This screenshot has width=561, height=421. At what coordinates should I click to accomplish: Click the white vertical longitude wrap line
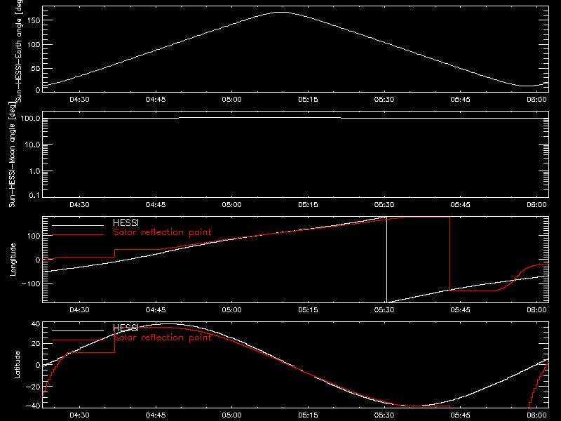click(387, 260)
